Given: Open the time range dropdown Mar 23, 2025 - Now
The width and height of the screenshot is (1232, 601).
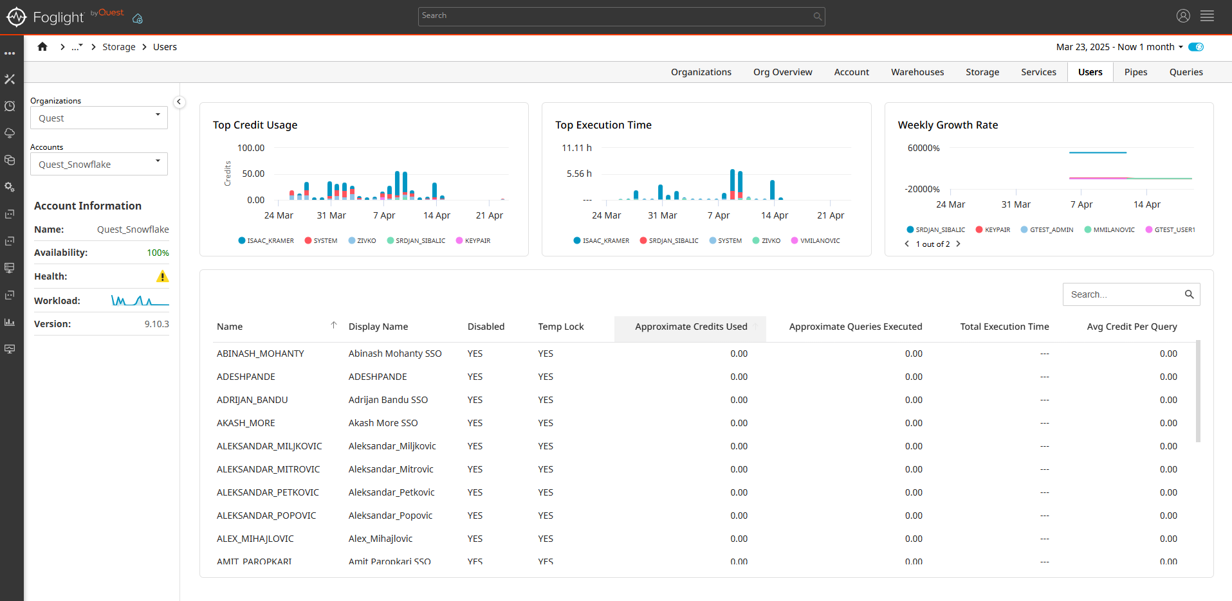Looking at the screenshot, I should (x=1119, y=47).
